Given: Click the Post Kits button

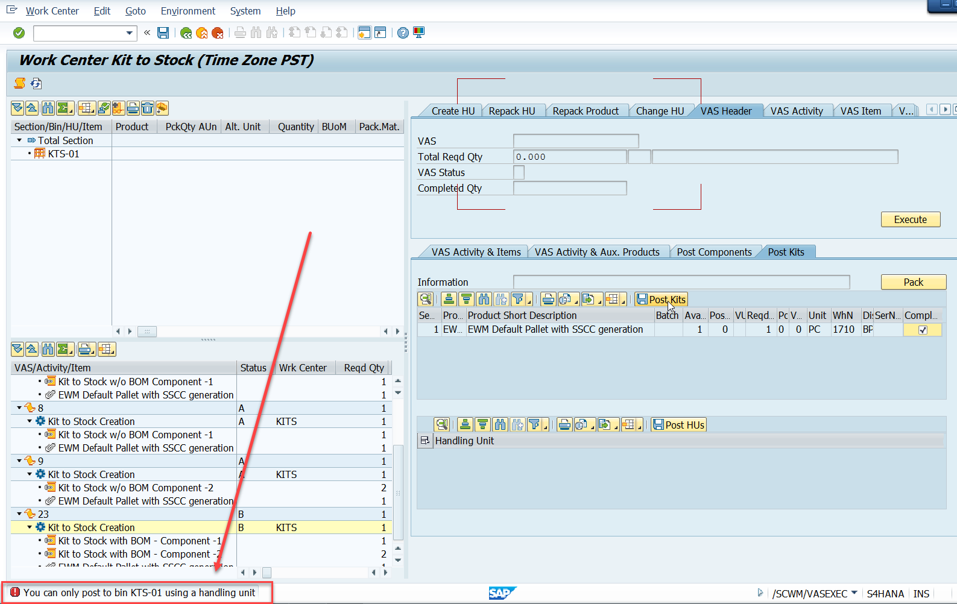Looking at the screenshot, I should [x=661, y=300].
